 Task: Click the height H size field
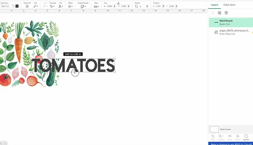pyautogui.click(x=124, y=6)
